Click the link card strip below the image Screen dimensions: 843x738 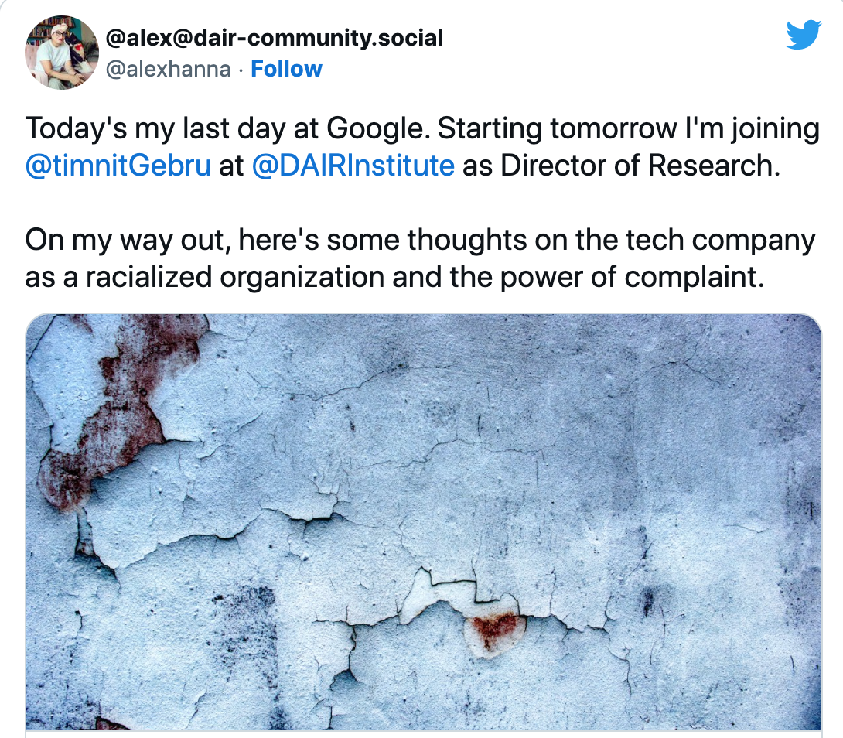pos(423,733)
